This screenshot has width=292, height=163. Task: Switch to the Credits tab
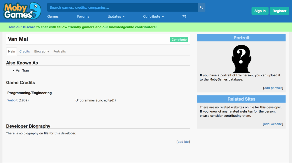(25, 51)
